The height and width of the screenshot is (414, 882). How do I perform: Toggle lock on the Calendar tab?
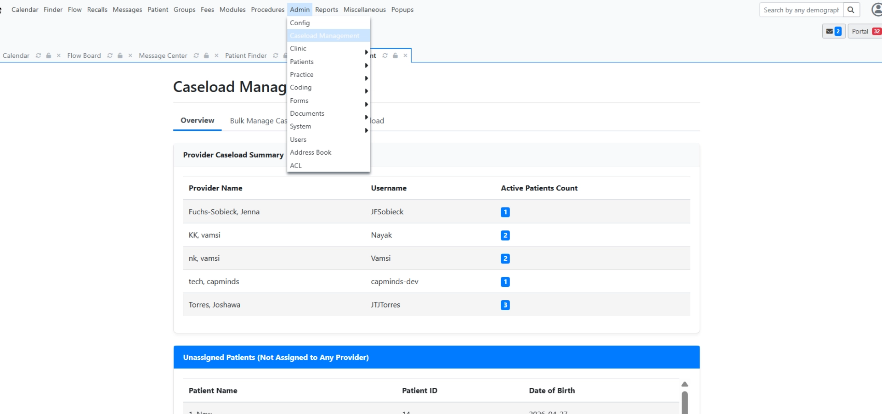[49, 56]
